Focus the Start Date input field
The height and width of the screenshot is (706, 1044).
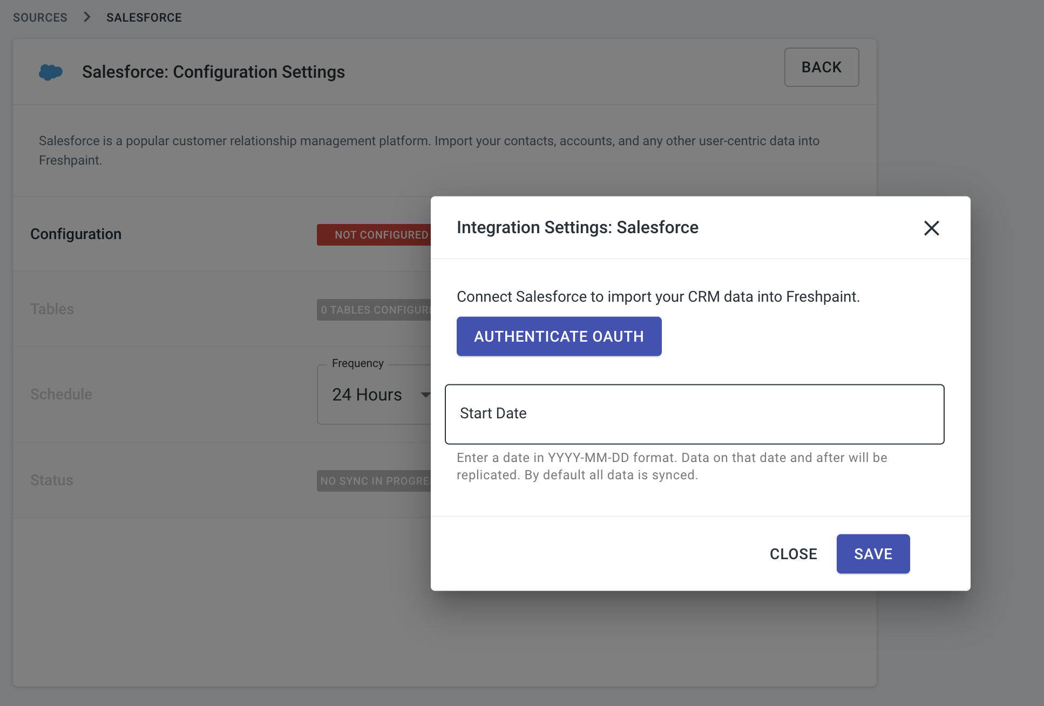point(694,414)
